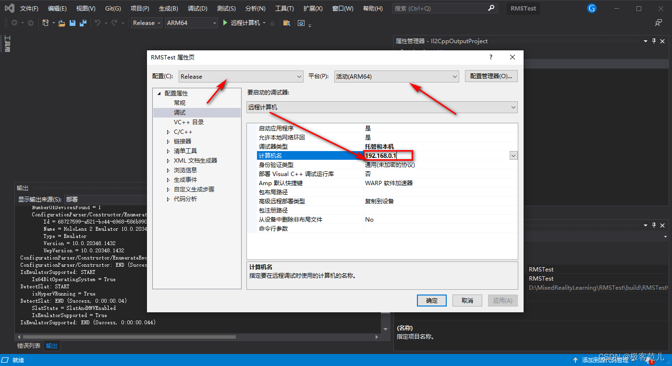Open the solution configuration Release dropdown in toolbar
672x366 pixels.
coord(147,23)
